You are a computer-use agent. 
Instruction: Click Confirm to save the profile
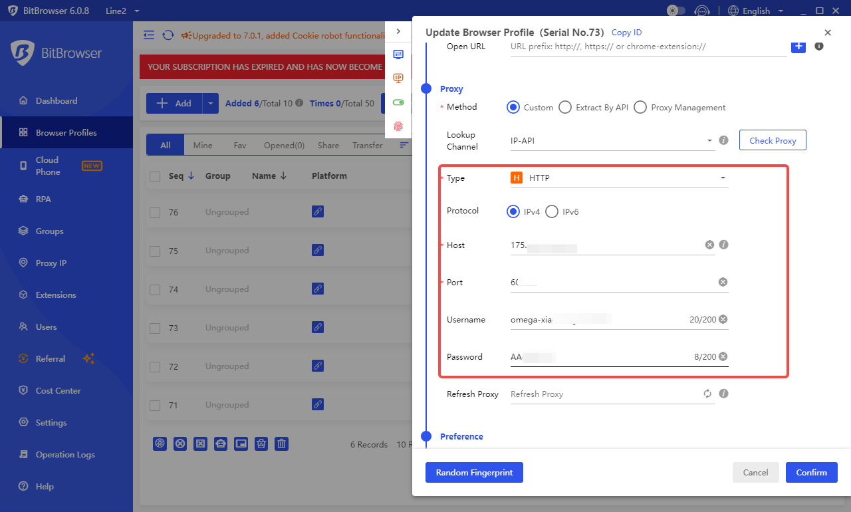[812, 472]
